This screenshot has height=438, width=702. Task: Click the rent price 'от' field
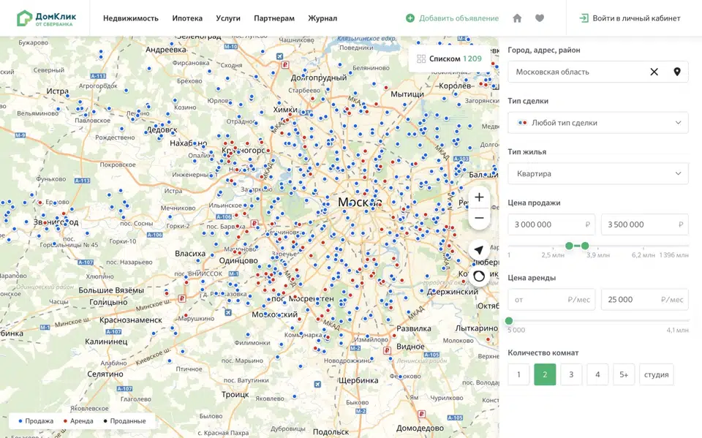(551, 300)
